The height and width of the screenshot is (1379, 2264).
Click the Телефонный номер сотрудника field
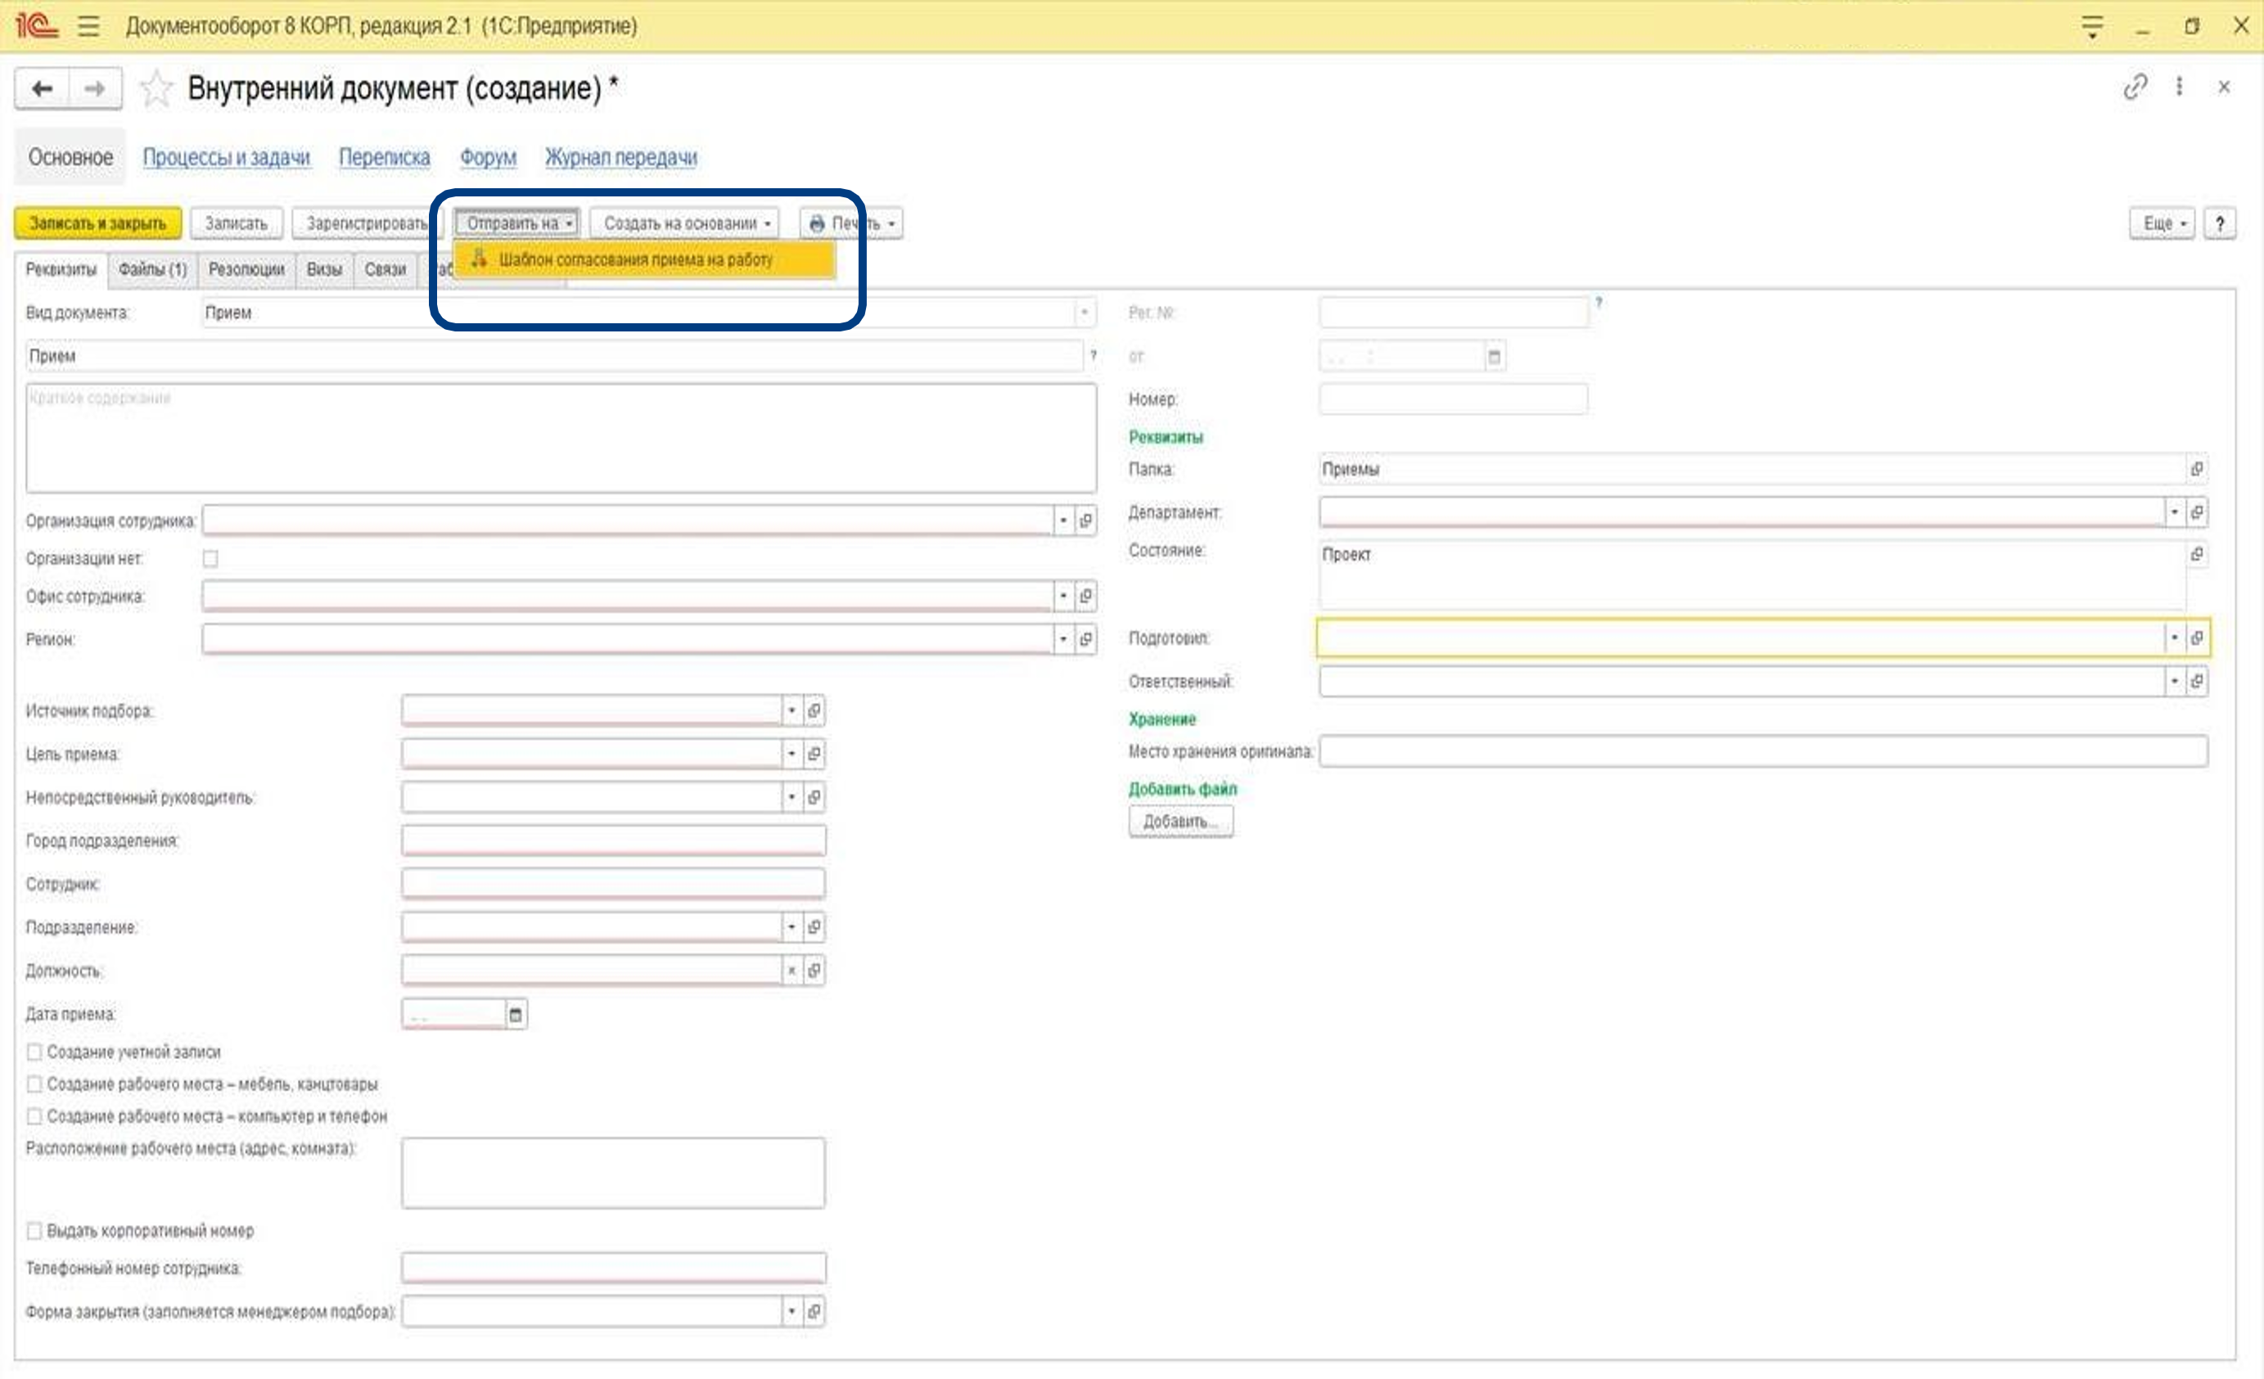point(614,1269)
